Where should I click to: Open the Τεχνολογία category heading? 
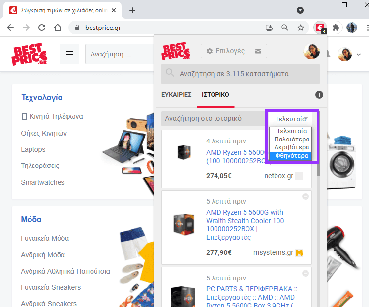(x=42, y=97)
